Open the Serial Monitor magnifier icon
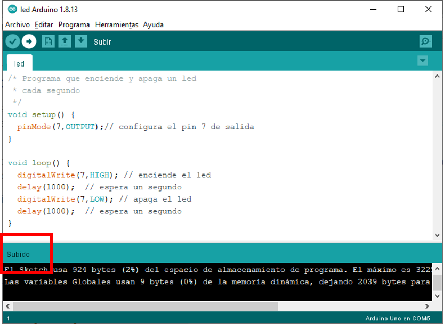This screenshot has height=324, width=443. tap(425, 41)
